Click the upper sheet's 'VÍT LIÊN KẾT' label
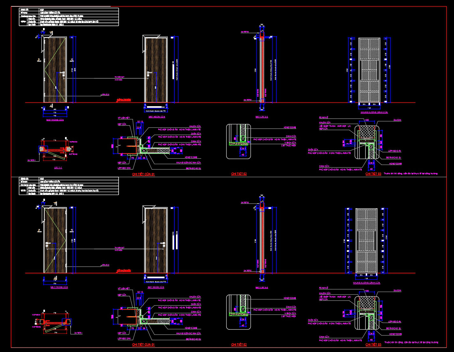This screenshot has height=352, width=454. [x=124, y=118]
